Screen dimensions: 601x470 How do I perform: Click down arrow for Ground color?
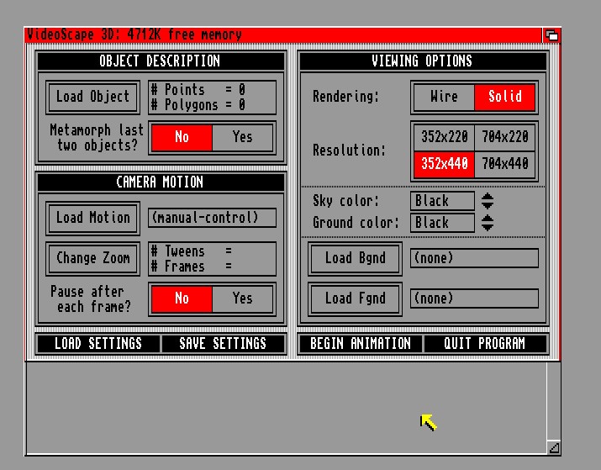[488, 227]
